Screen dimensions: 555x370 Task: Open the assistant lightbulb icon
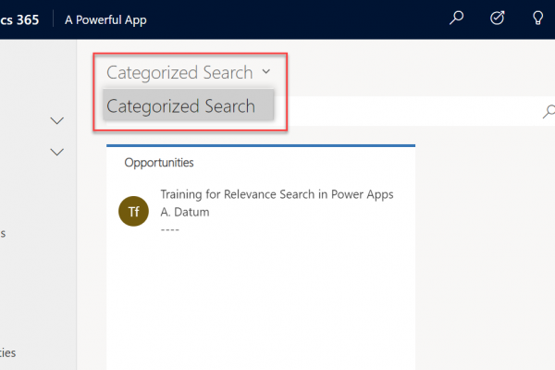[538, 18]
